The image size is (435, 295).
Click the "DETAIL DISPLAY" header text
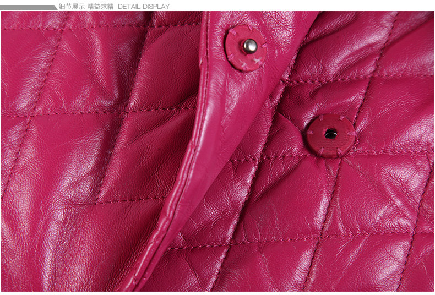(x=144, y=7)
